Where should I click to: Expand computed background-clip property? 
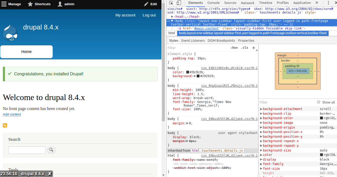(x=261, y=114)
